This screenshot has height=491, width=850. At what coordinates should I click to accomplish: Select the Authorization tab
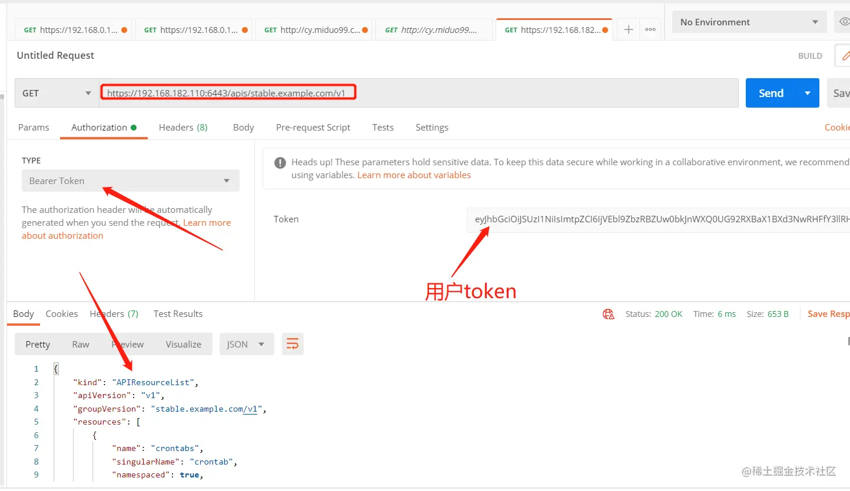point(104,127)
